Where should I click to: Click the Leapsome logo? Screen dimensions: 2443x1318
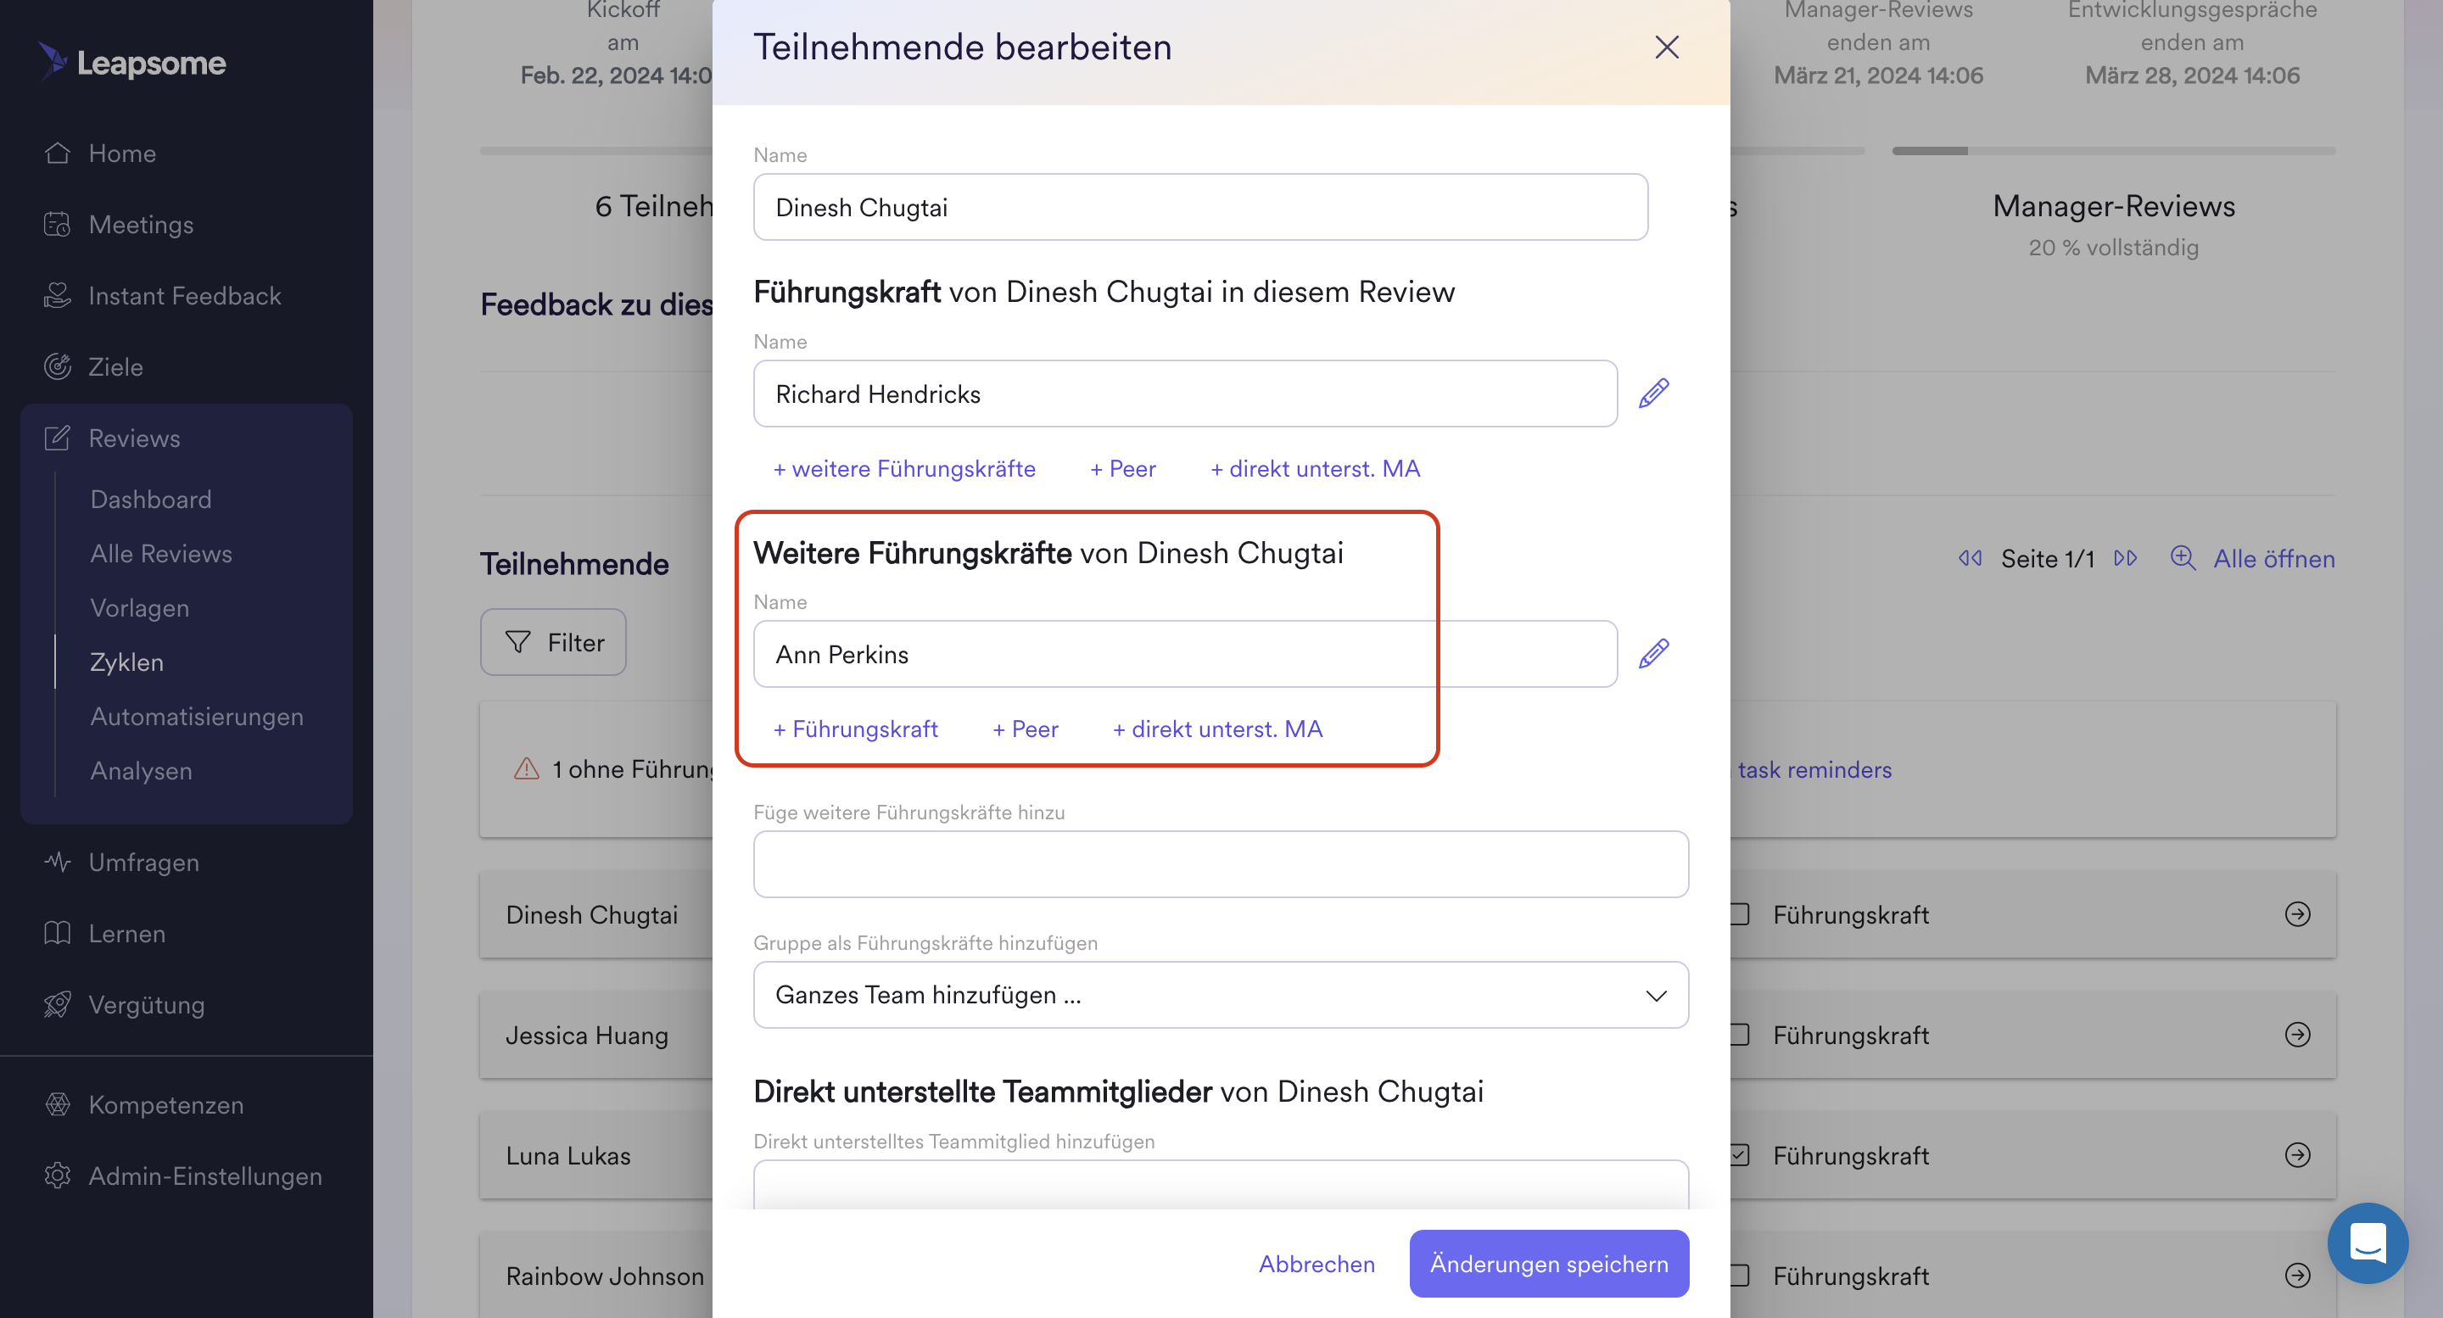[x=131, y=63]
